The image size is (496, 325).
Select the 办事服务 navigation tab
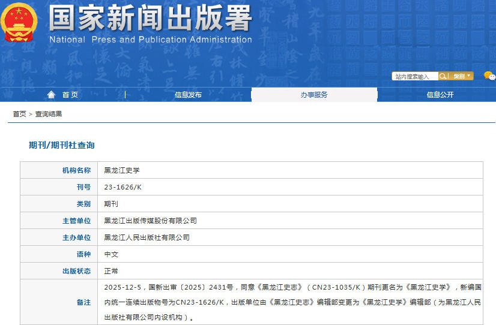(314, 95)
